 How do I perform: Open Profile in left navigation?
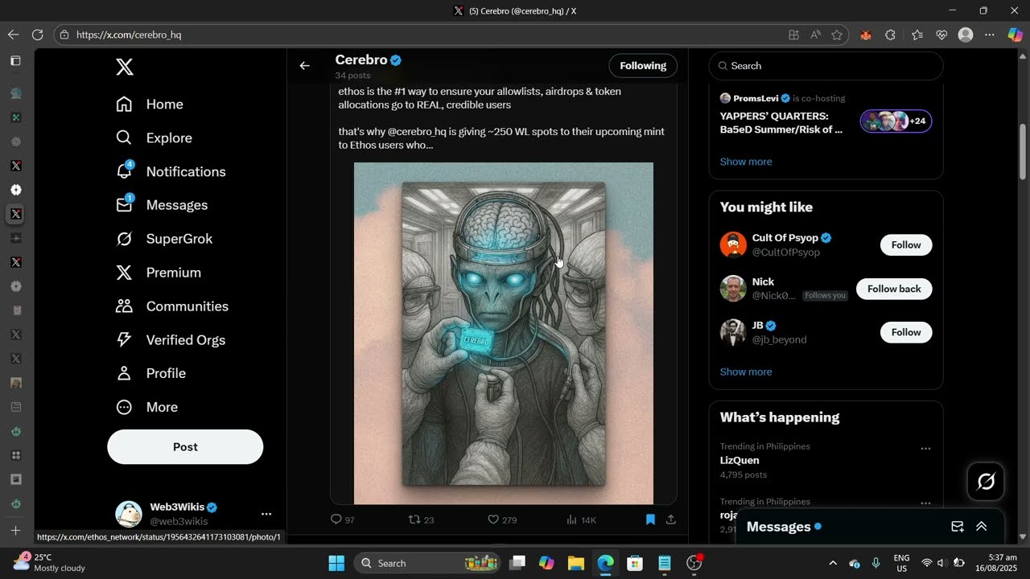150,373
